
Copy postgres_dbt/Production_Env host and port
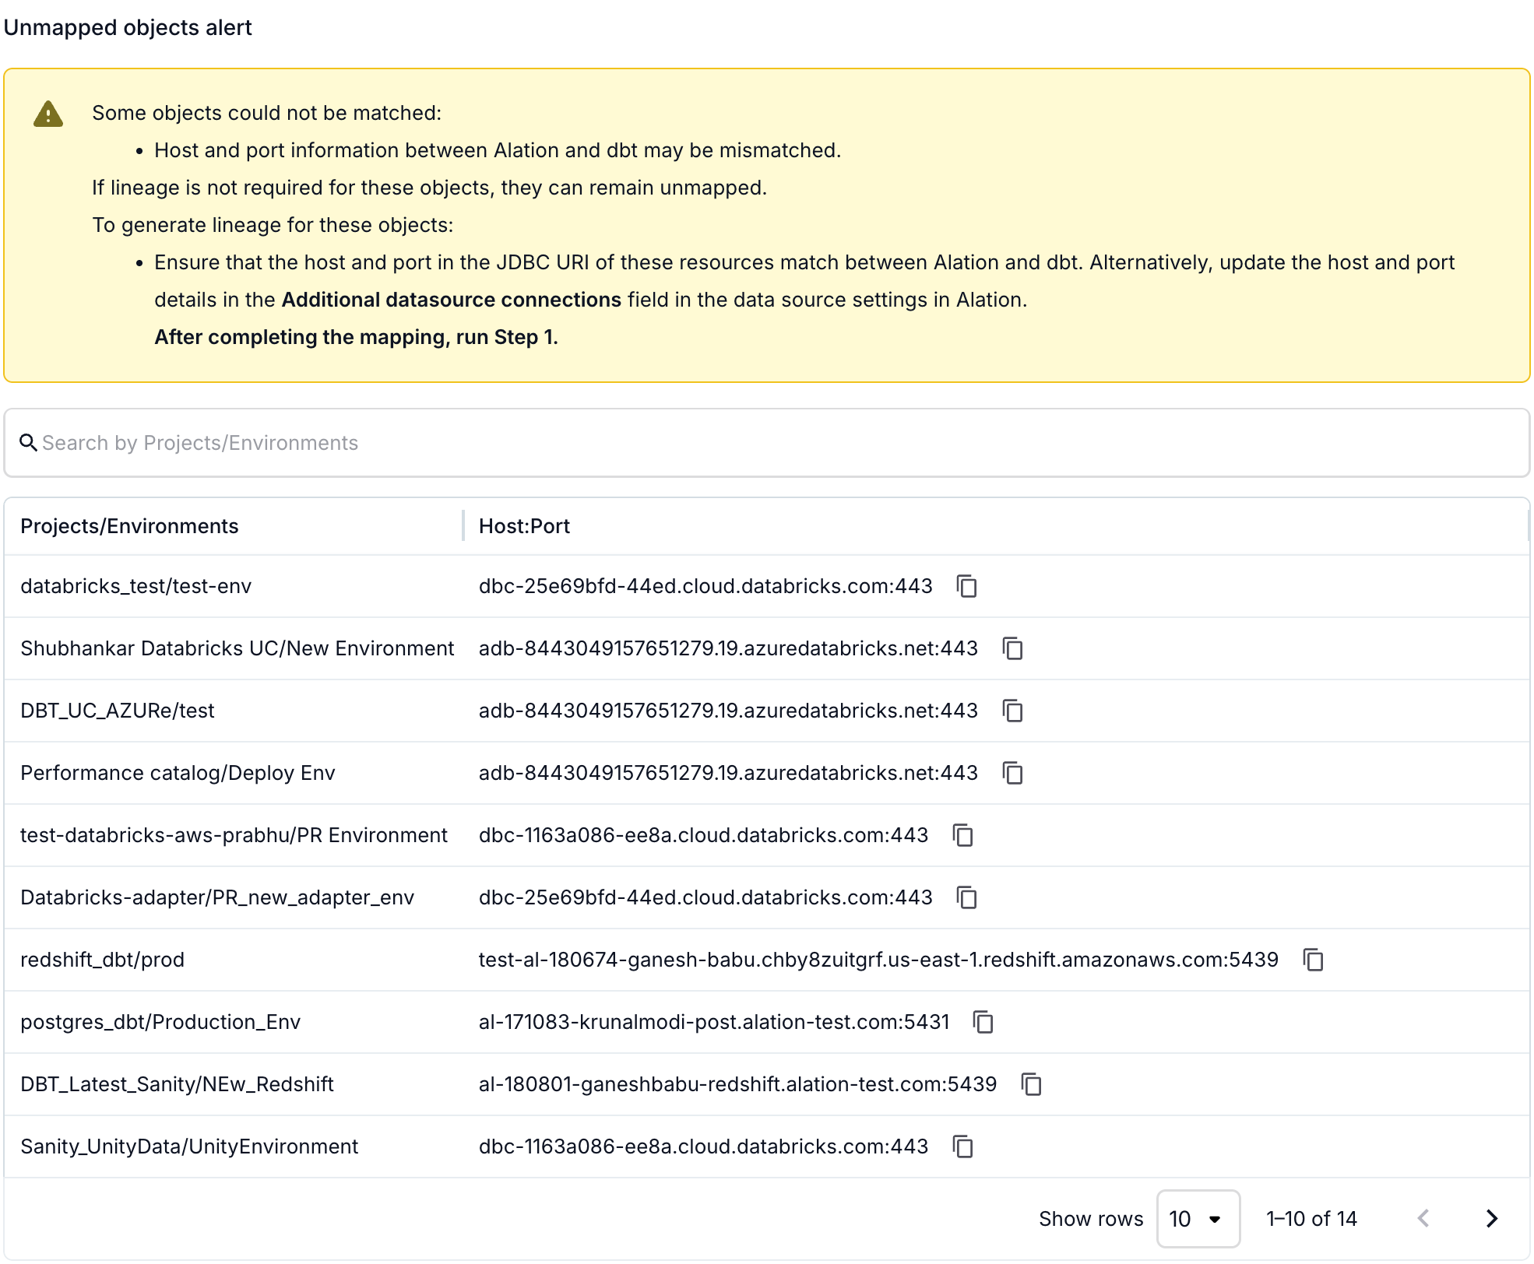983,1022
